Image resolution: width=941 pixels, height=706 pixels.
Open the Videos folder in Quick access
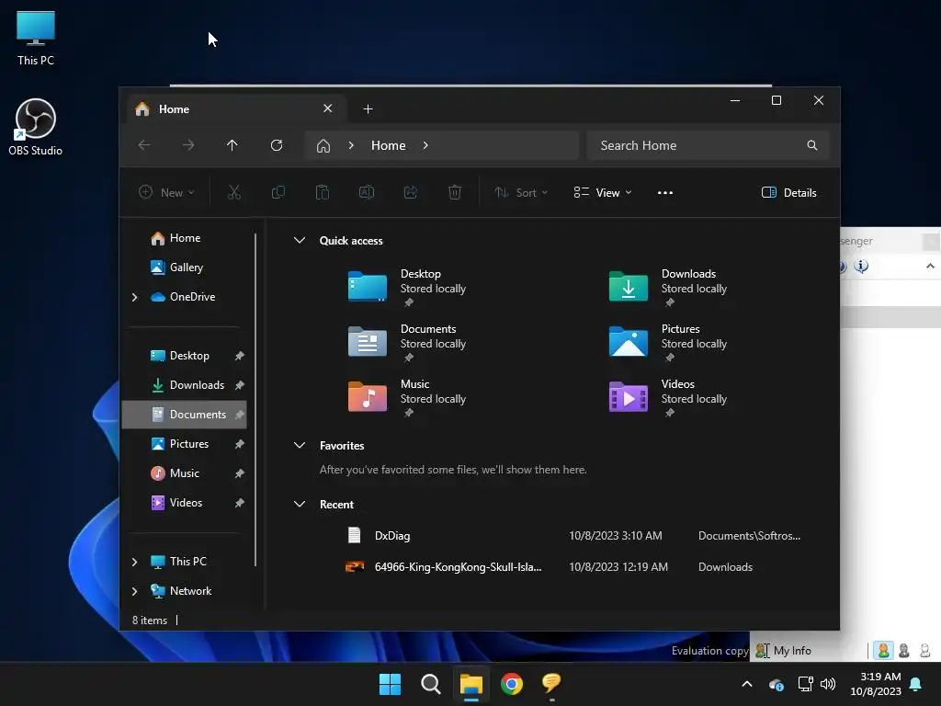(x=669, y=398)
